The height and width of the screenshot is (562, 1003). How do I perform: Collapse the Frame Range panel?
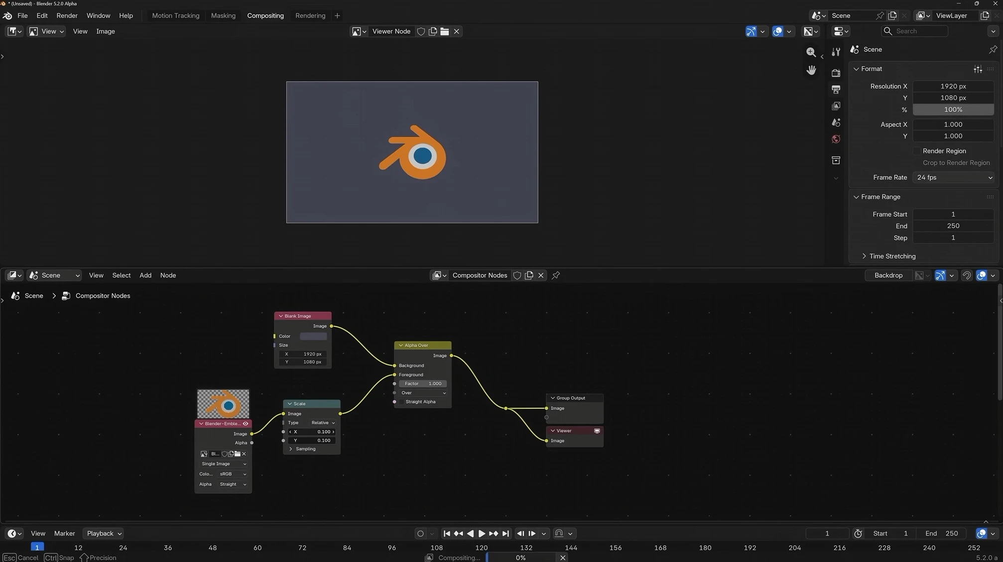856,197
